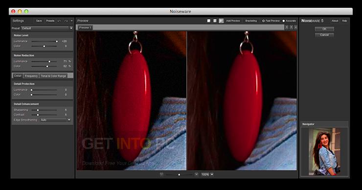Click the macOS yellow minimize button

[x=20, y=11]
